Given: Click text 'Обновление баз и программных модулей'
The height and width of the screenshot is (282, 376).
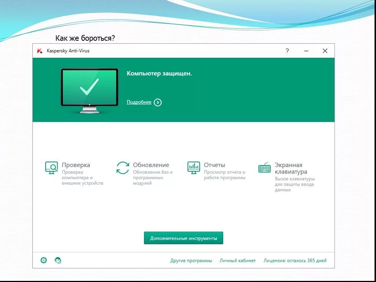Looking at the screenshot, I should 153,178.
